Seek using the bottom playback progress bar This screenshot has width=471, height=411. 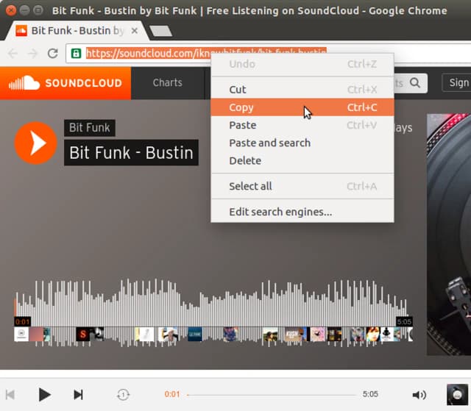[x=271, y=395]
